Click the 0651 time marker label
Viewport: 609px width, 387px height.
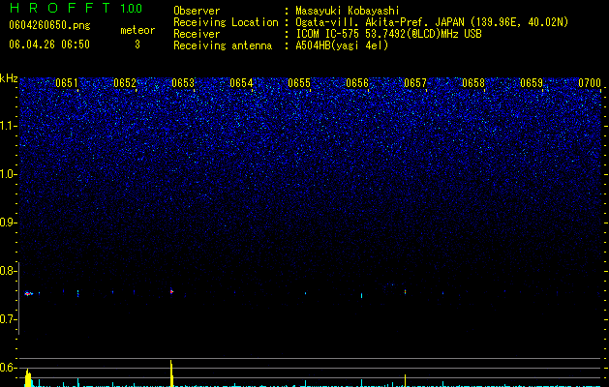tap(67, 83)
